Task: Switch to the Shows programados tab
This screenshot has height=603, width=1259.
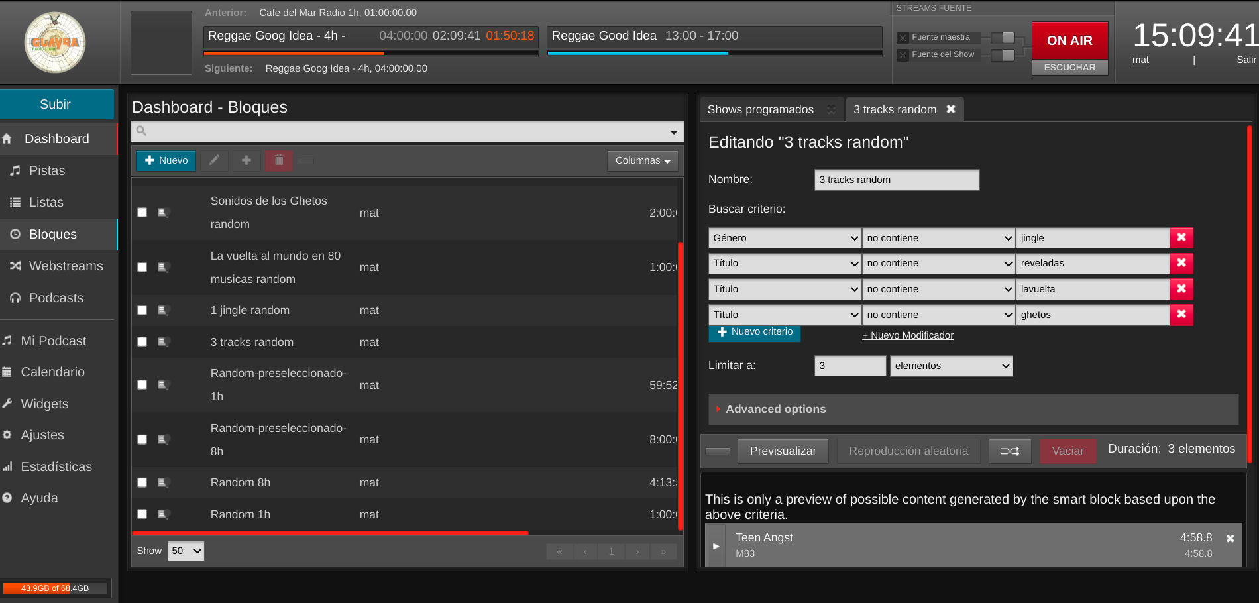Action: click(x=760, y=109)
